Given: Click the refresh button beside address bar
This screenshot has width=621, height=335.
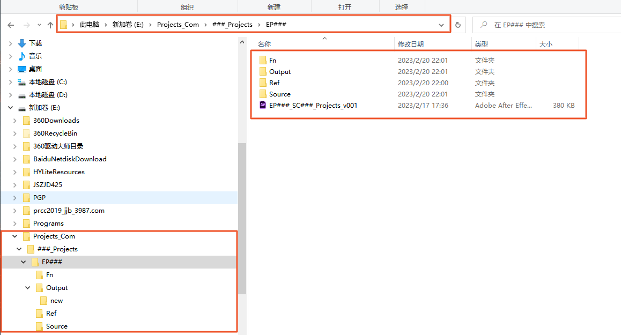Looking at the screenshot, I should pos(457,25).
